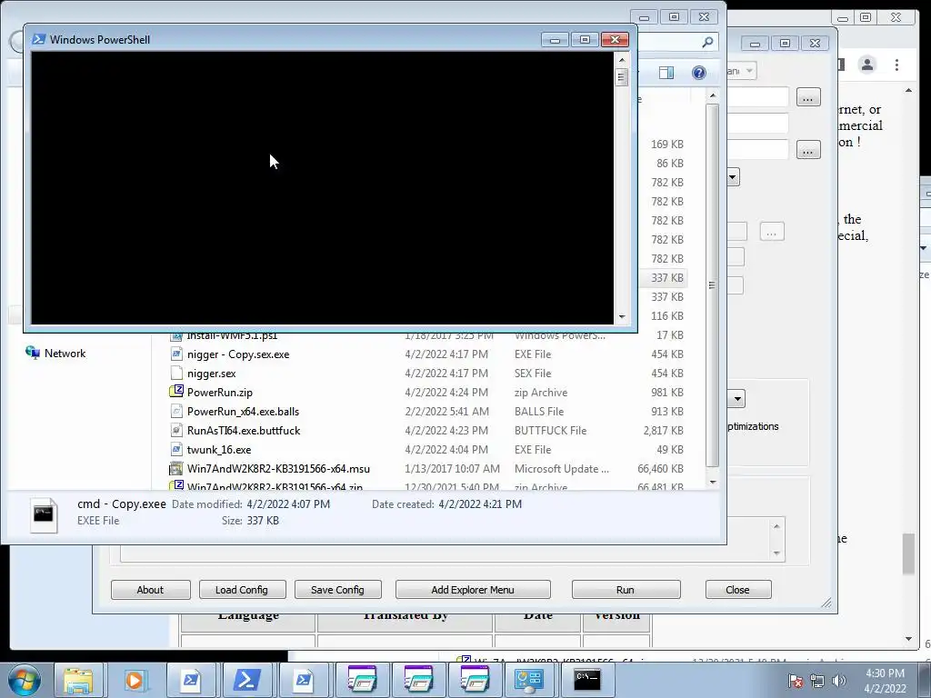Click the browser page scroll-down arrow
Image resolution: width=931 pixels, height=698 pixels.
pos(908,639)
